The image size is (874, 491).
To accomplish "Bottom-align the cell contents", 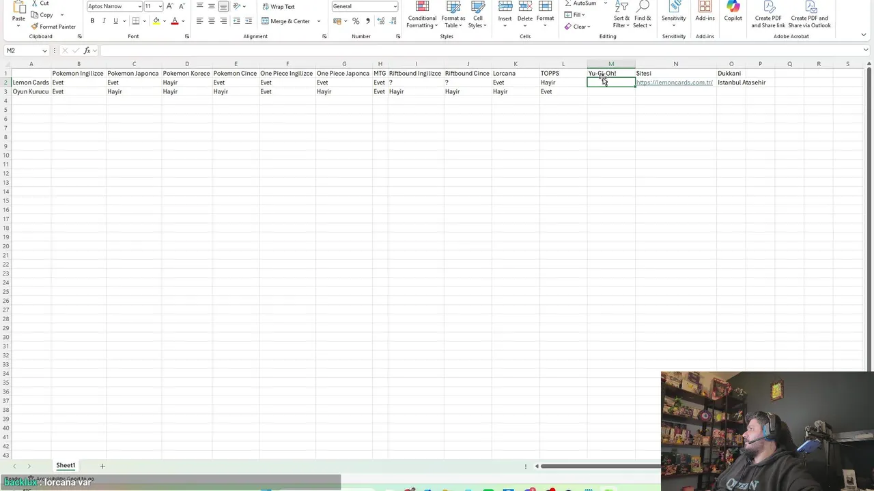I will [x=223, y=6].
